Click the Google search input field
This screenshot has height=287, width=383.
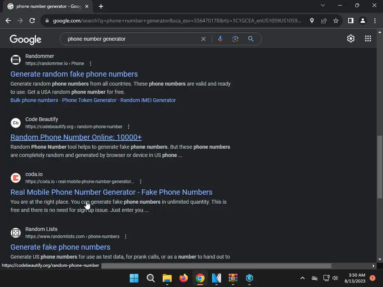point(132,39)
